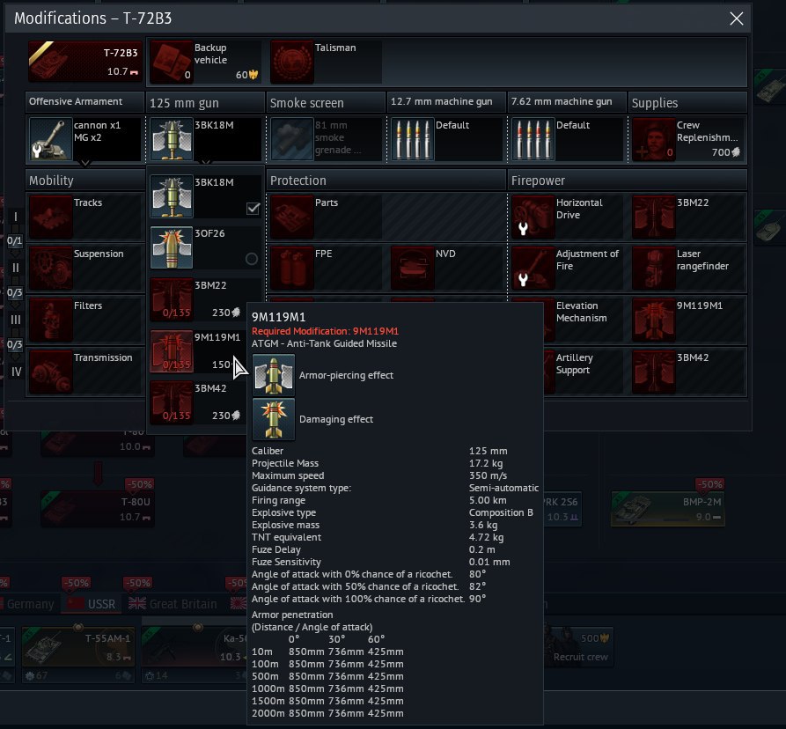Choose 3OF26 shell in ammo list
The width and height of the screenshot is (786, 729).
pos(205,247)
